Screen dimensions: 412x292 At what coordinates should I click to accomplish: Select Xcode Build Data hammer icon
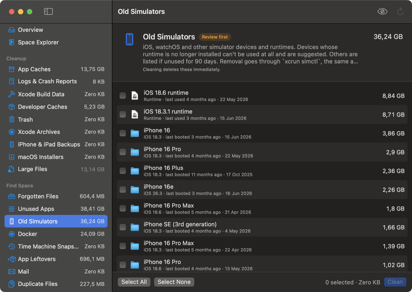[11, 94]
